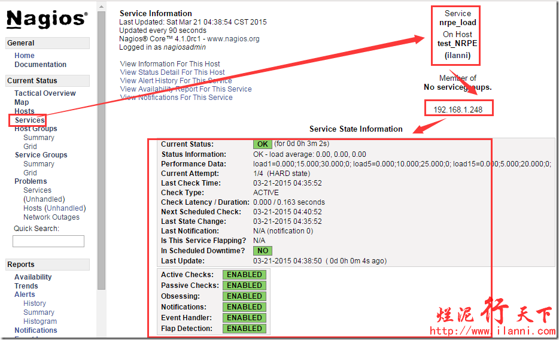
Task: Click the Nagios logo
Action: point(47,19)
